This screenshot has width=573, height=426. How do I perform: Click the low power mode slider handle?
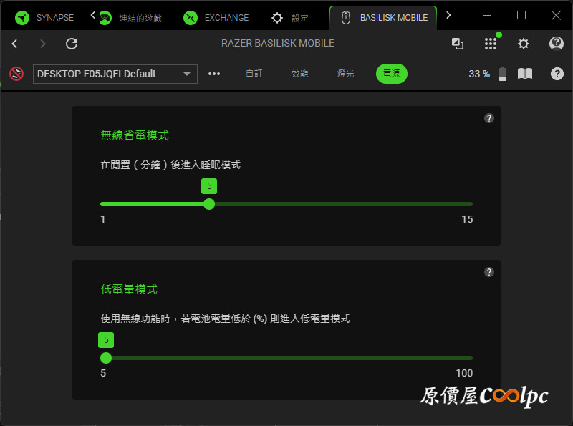[106, 358]
